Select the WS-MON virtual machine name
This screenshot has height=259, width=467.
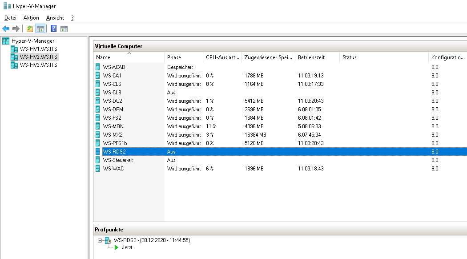pos(113,126)
